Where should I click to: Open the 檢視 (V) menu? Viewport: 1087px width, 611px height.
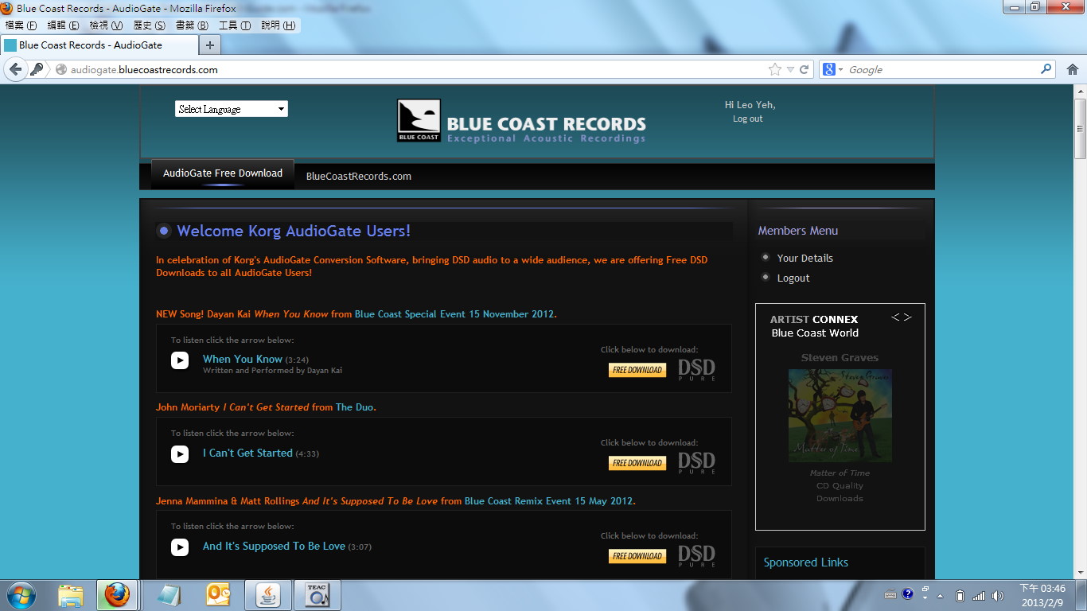tap(106, 25)
